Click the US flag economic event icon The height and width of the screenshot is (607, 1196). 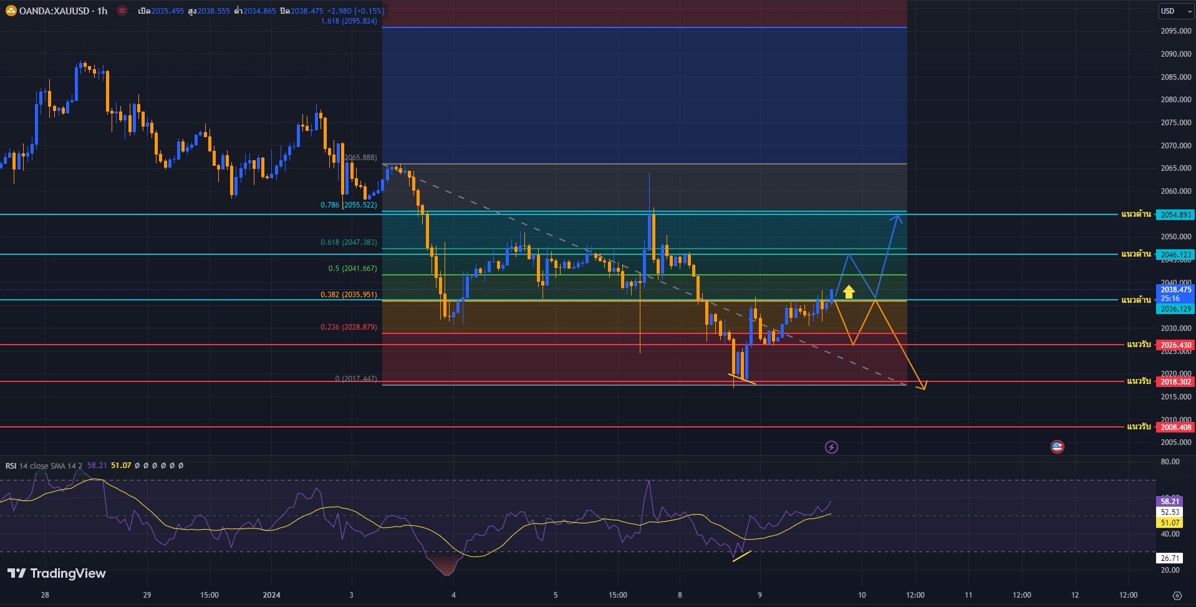point(1057,447)
